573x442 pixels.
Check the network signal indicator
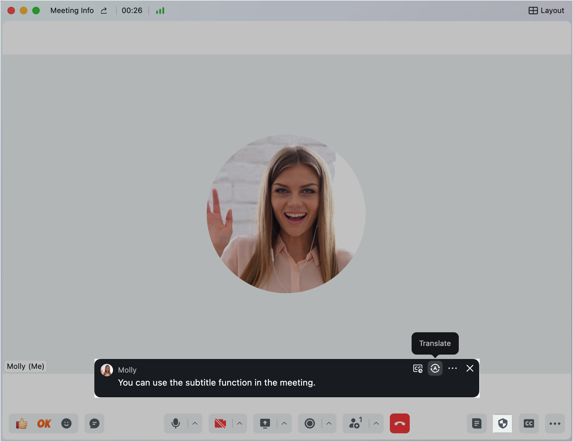pyautogui.click(x=160, y=10)
